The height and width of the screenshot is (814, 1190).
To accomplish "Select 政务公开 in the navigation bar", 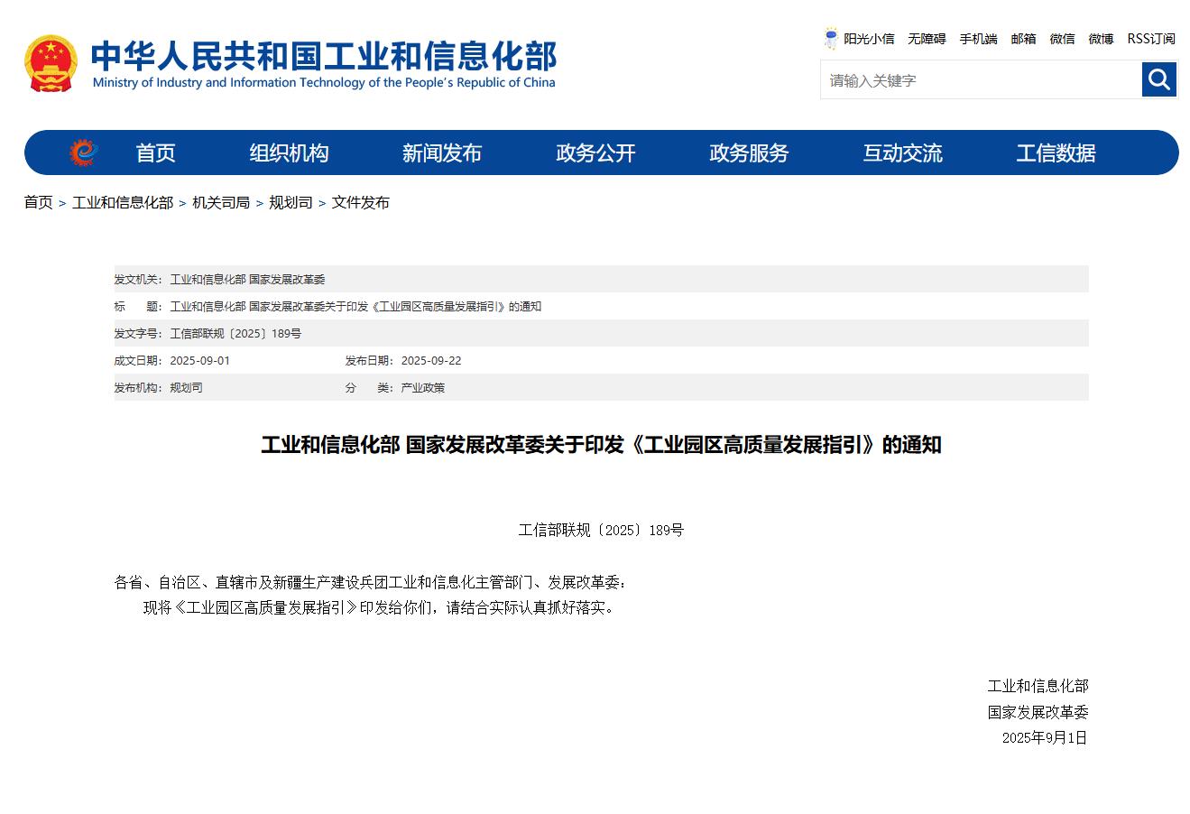I will (x=595, y=153).
